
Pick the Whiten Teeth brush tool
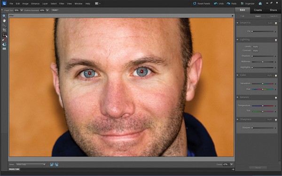(4, 39)
